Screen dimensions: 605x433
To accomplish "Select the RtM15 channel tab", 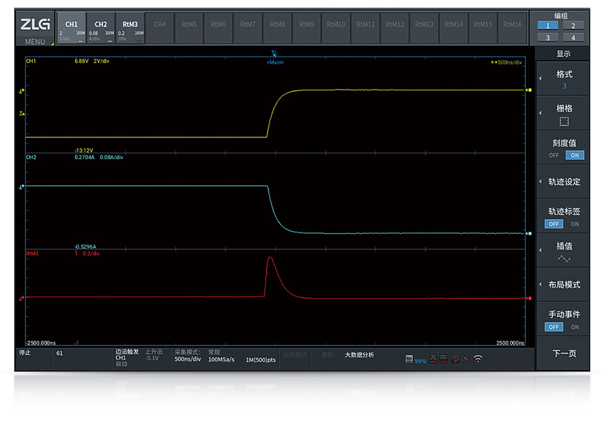I will pyautogui.click(x=483, y=28).
